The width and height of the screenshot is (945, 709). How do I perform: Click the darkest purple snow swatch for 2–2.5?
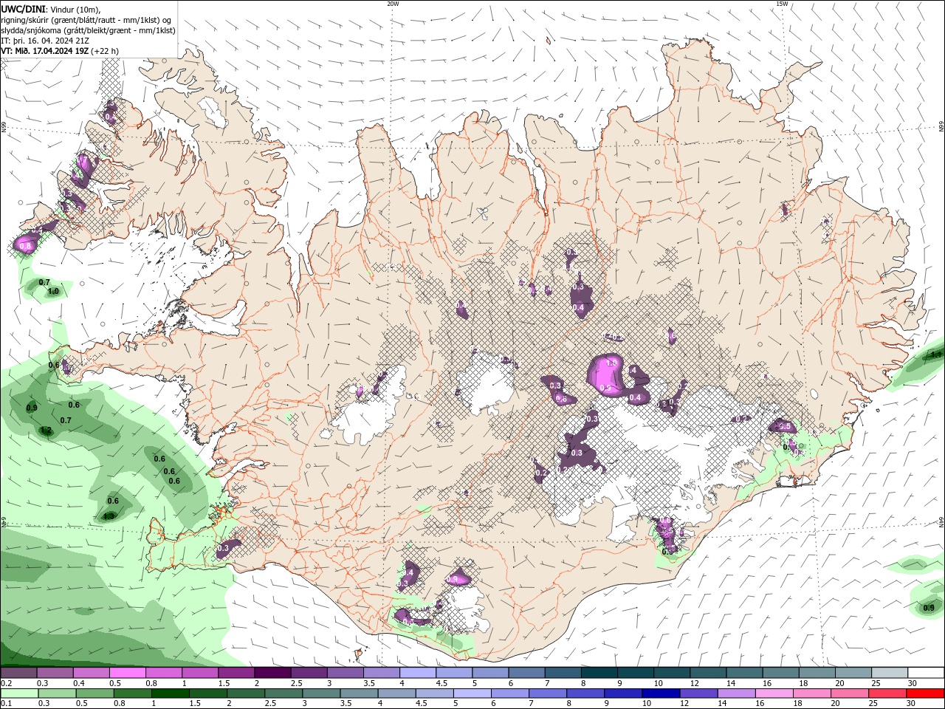point(272,673)
